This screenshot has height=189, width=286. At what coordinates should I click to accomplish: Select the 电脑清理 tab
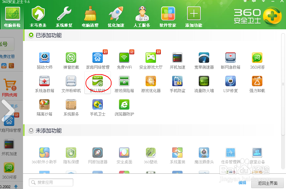click(x=90, y=17)
